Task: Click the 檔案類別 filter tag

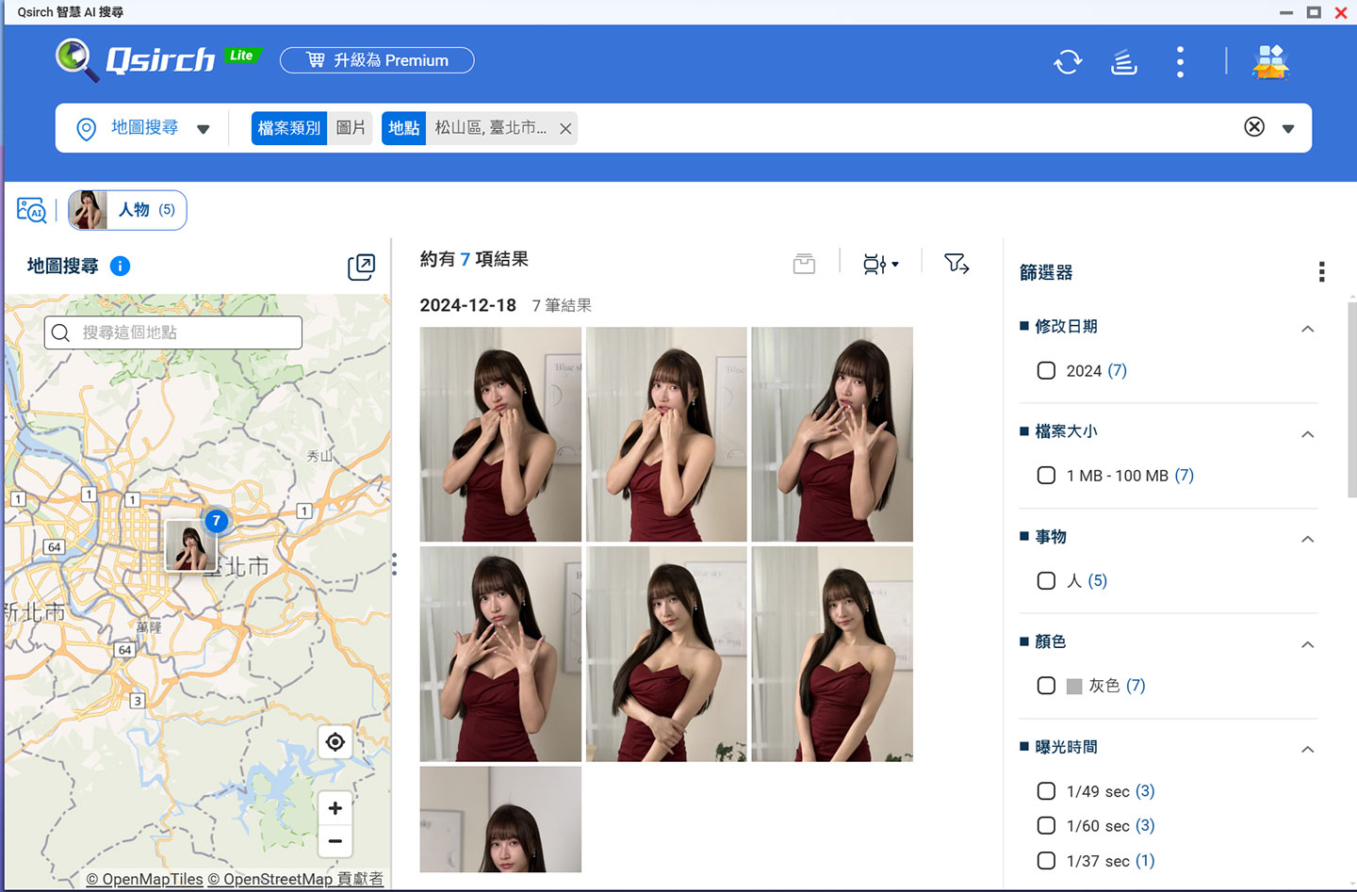Action: click(289, 128)
